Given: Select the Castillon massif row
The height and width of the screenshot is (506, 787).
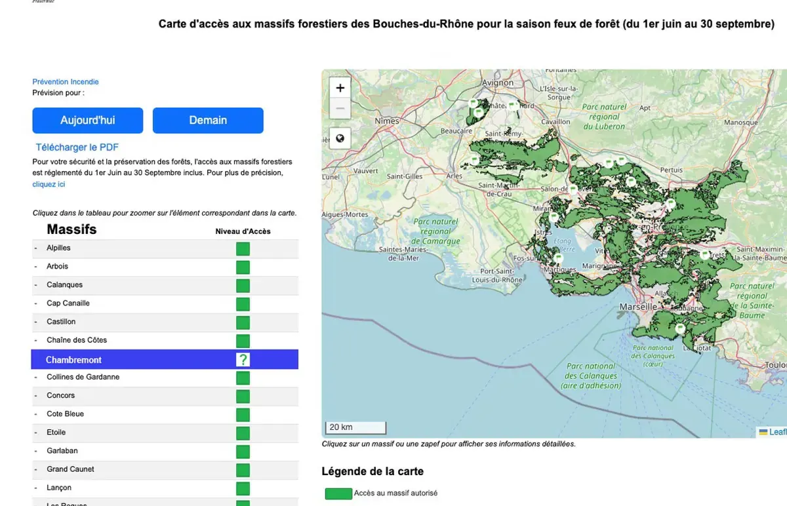Looking at the screenshot, I should 165,322.
